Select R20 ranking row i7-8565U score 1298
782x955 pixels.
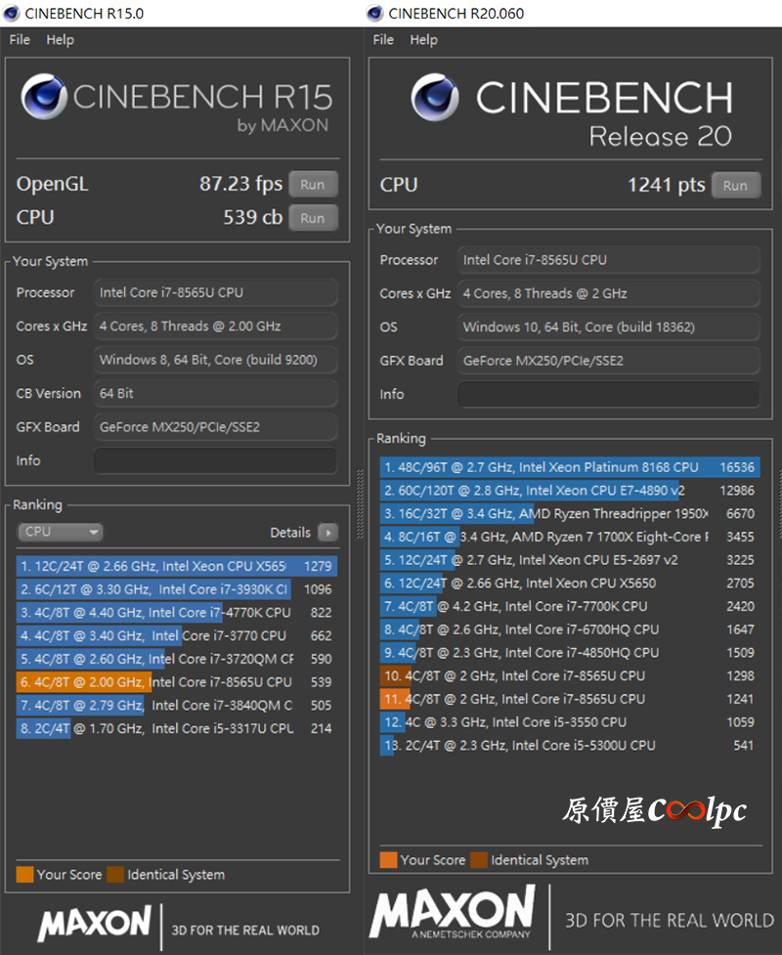(570, 675)
